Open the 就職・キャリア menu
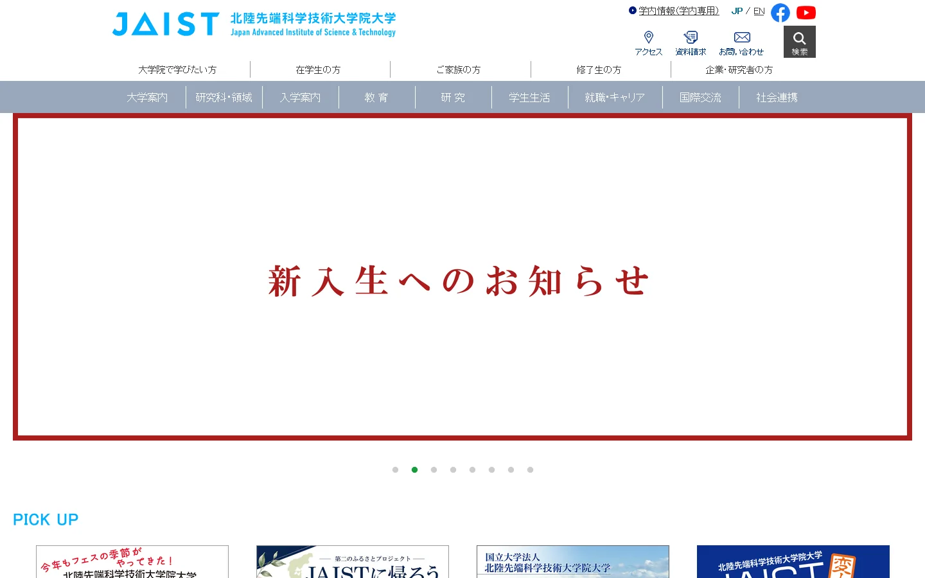This screenshot has height=578, width=925. coord(615,98)
